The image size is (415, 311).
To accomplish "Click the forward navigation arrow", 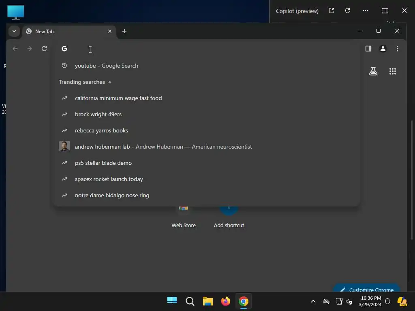I will (30, 49).
